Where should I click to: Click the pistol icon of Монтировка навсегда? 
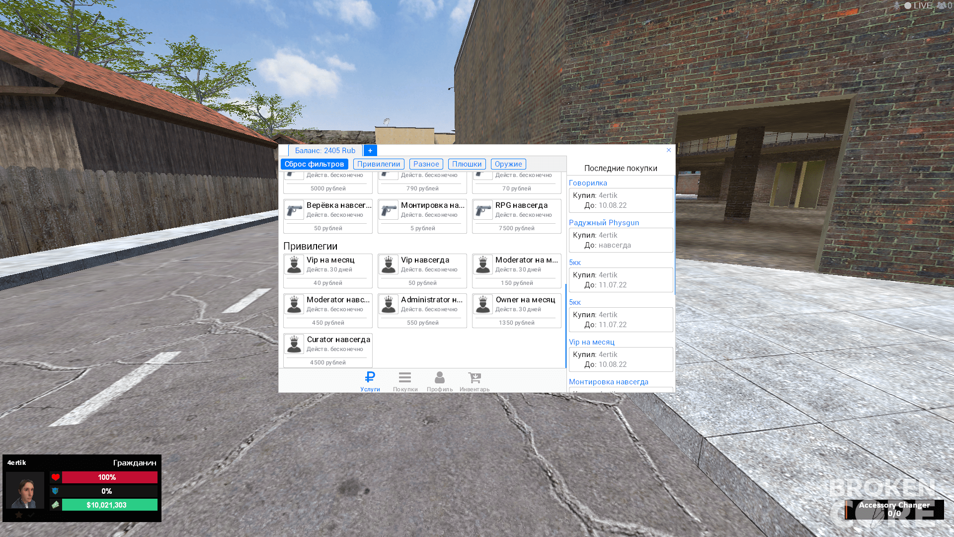[x=389, y=210]
